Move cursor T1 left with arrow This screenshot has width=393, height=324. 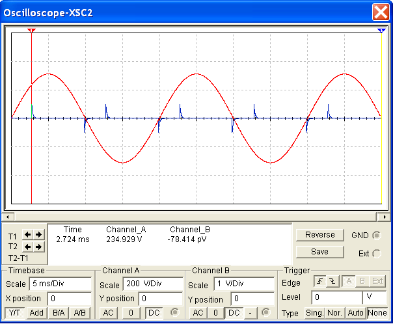click(x=28, y=234)
